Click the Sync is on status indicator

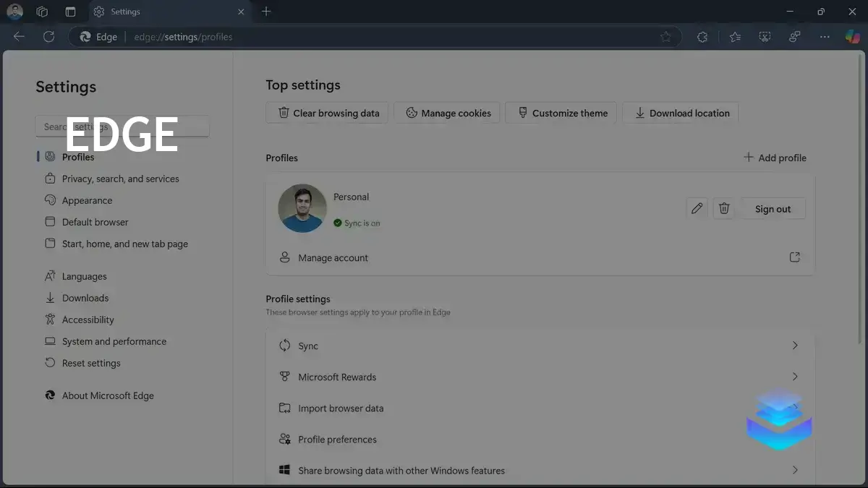pos(357,223)
